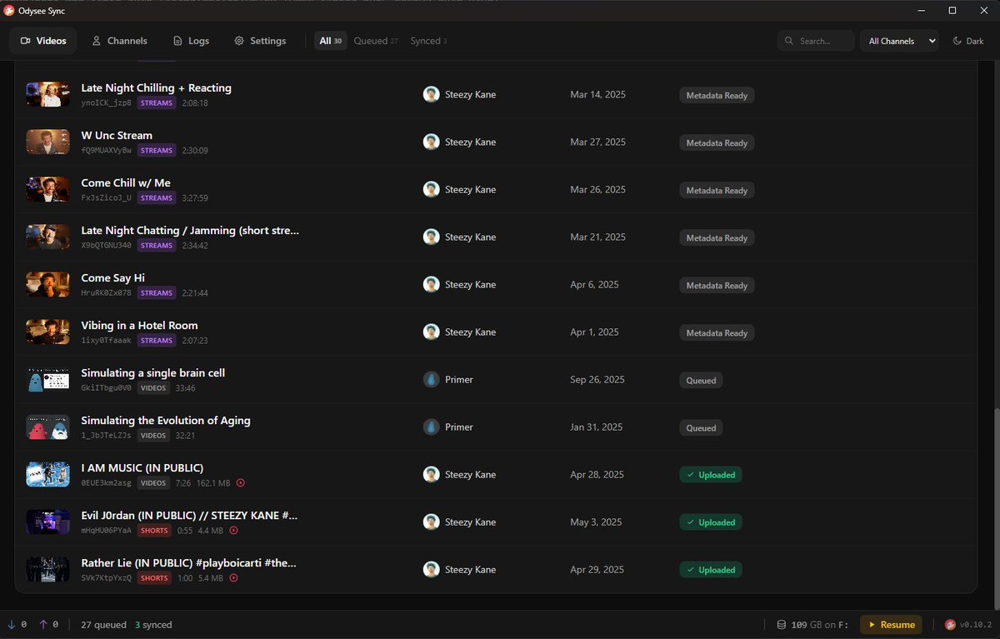
Task: Click the date 'Sep 26, 2025'
Action: pos(597,379)
